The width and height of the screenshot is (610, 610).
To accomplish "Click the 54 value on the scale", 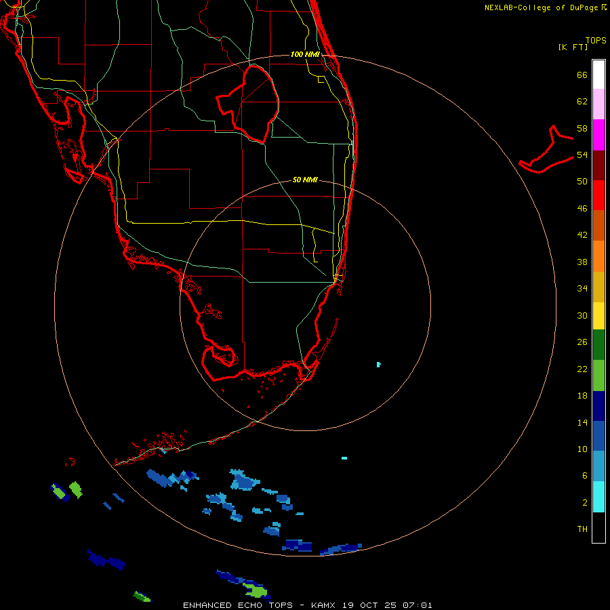I will point(582,155).
